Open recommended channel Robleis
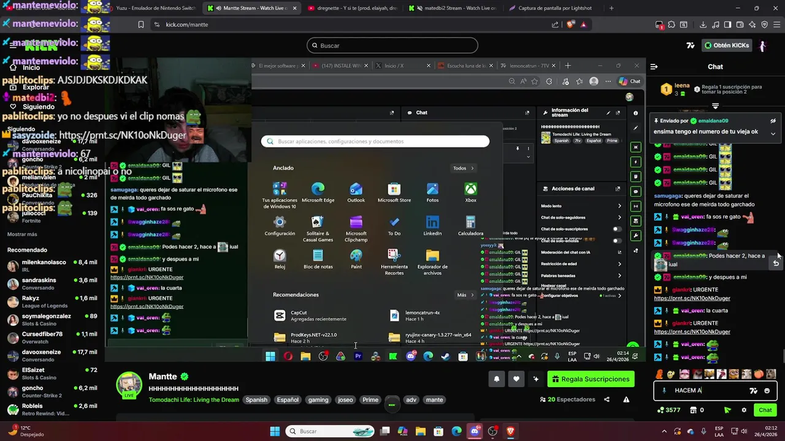 [52, 409]
